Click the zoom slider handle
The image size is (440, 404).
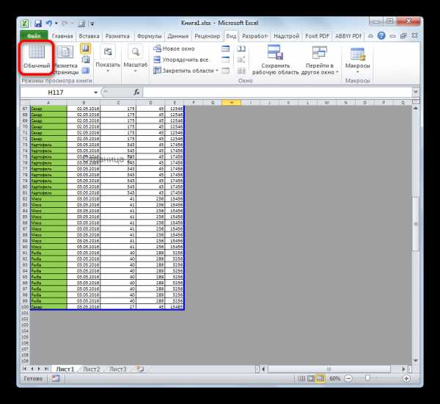(367, 378)
